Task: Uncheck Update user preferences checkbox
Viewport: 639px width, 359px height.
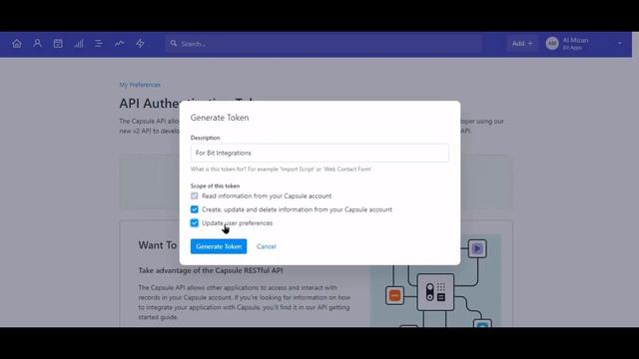Action: click(x=195, y=223)
